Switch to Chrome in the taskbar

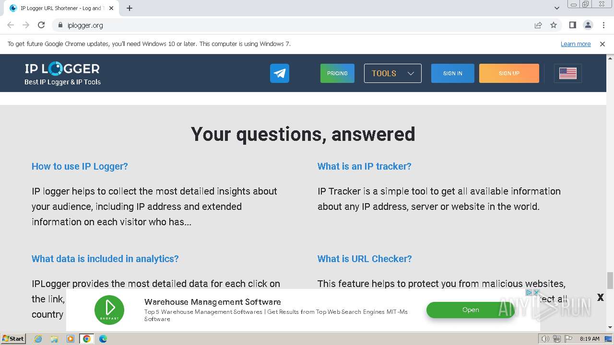pyautogui.click(x=87, y=339)
